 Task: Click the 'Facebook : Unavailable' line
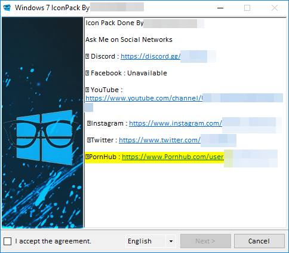[126, 73]
